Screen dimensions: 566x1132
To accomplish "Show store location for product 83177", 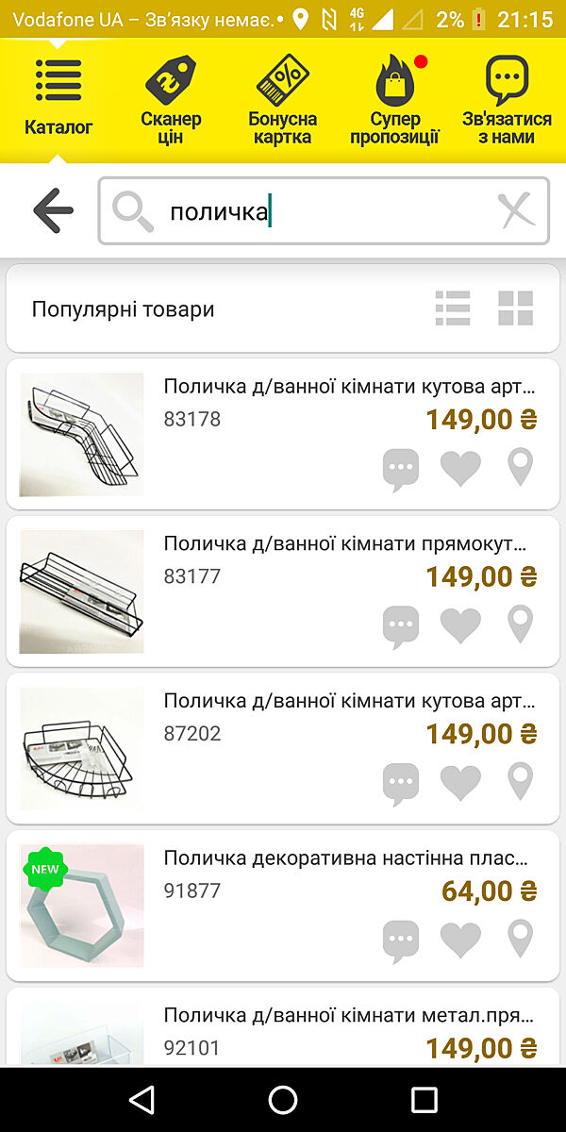I will click(520, 625).
